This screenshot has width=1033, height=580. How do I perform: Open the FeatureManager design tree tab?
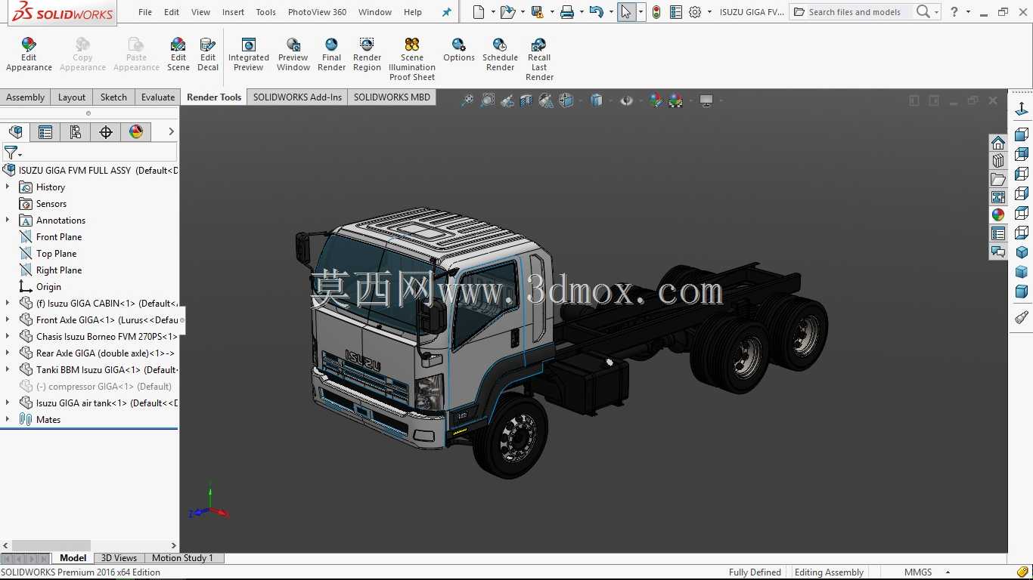pos(15,132)
